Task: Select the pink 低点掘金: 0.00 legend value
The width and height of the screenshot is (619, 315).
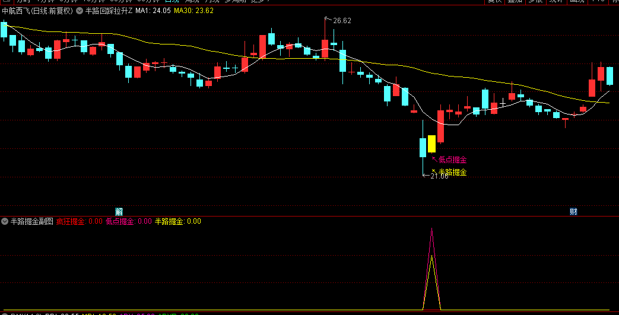Action: pos(128,221)
